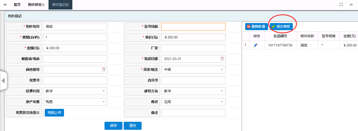
Task: Toggle fullscreen with the expand icon
Action: [341, 5]
